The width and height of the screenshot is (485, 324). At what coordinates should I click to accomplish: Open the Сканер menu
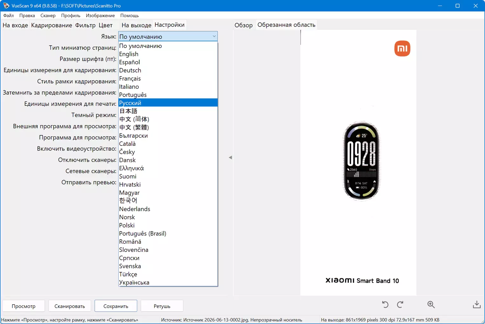pos(48,16)
